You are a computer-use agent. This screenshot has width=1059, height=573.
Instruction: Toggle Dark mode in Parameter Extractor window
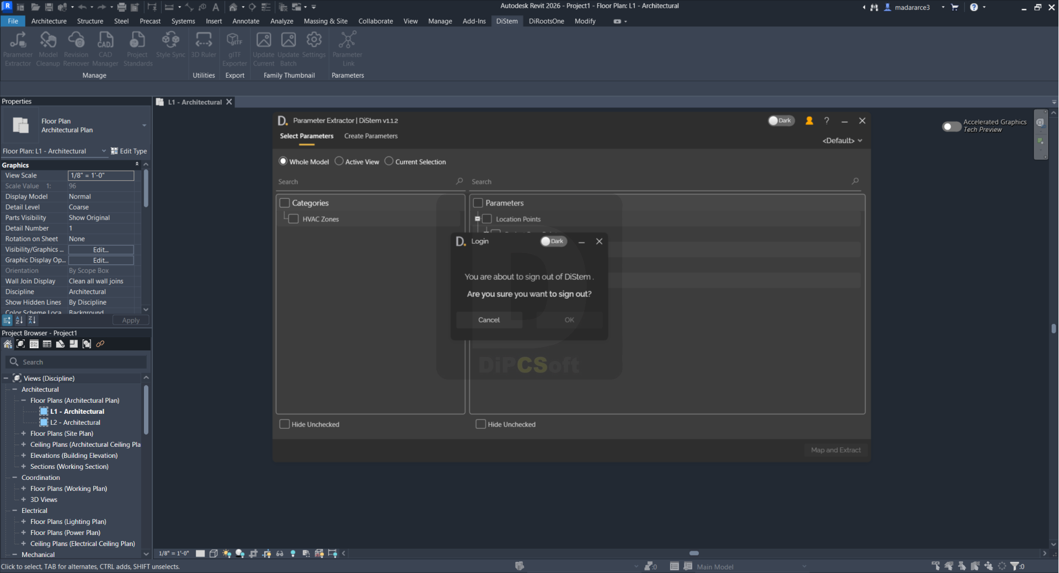tap(781, 121)
